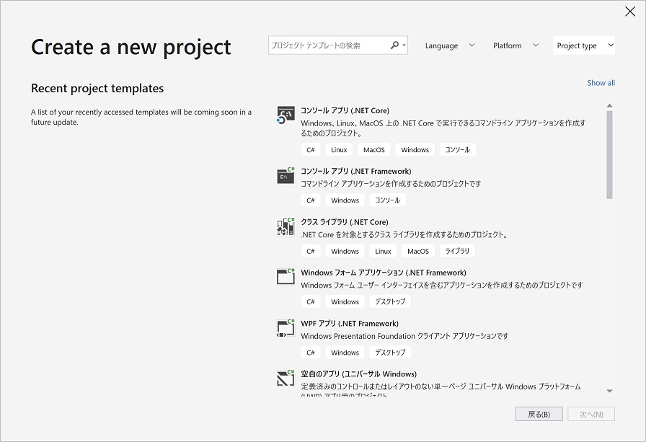Click the Class Library (.NET Core) template icon
The height and width of the screenshot is (442, 646).
[286, 226]
